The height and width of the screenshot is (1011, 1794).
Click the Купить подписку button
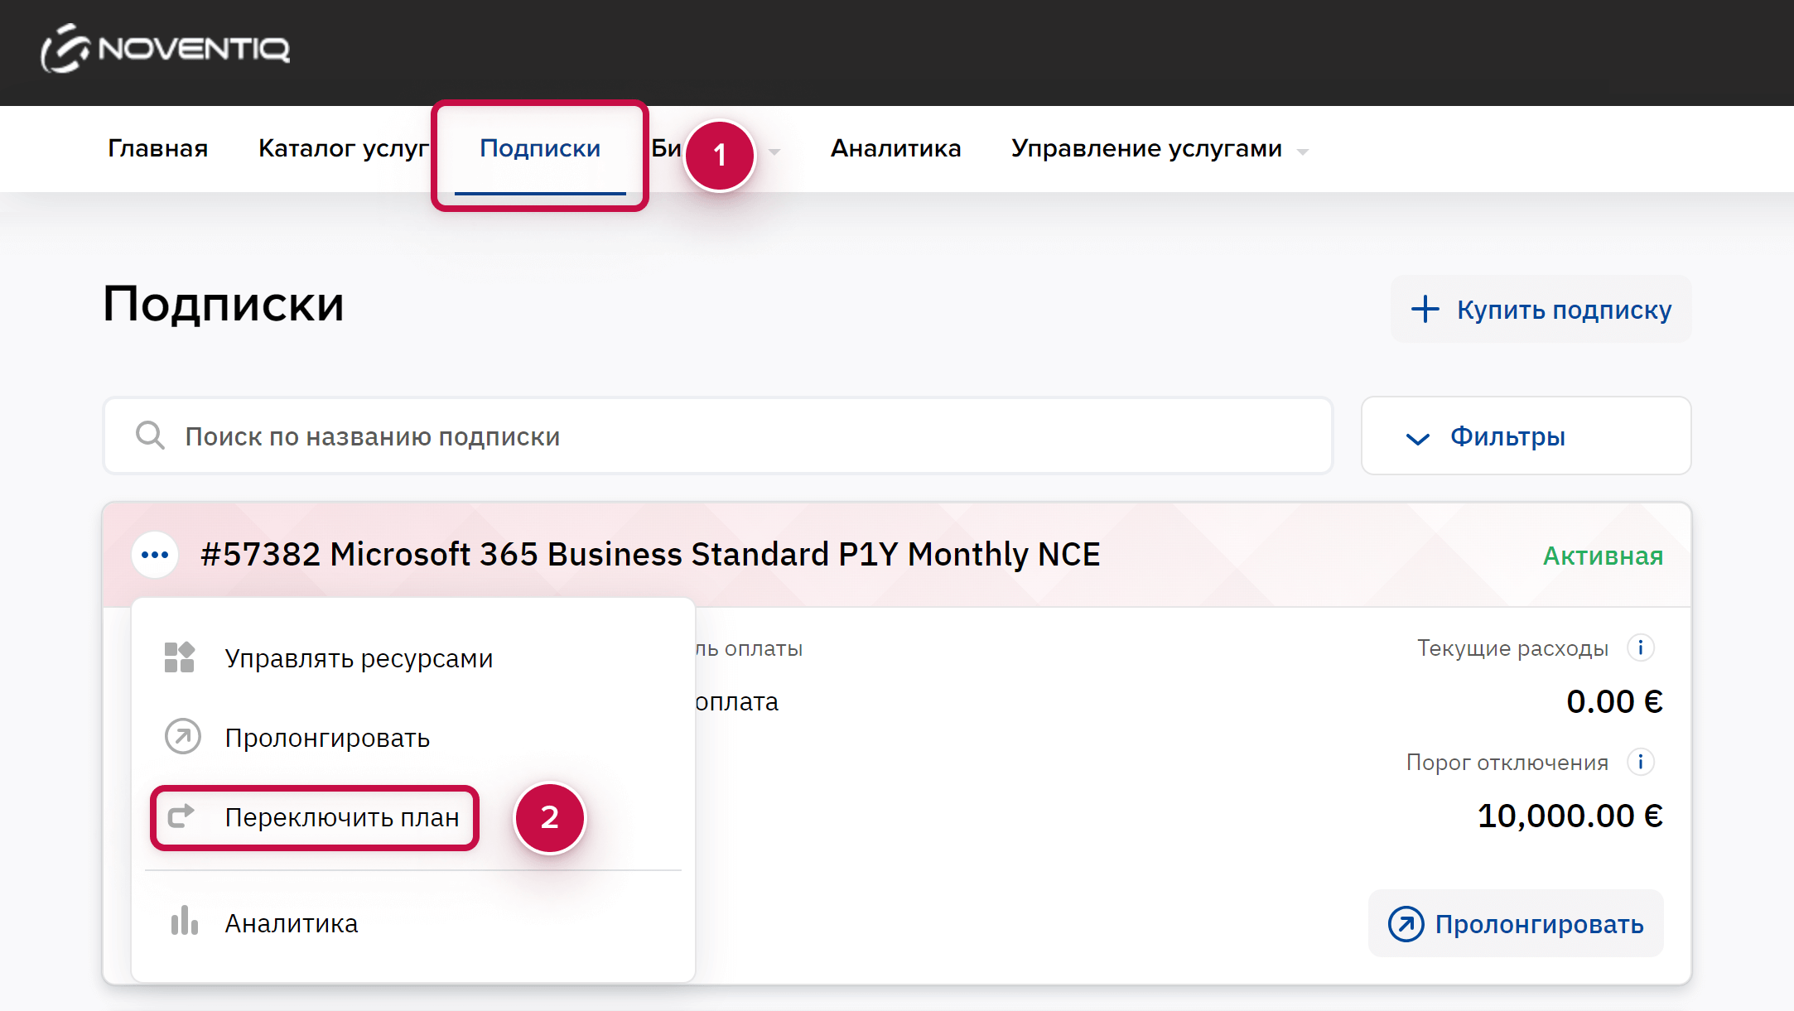click(x=1541, y=309)
